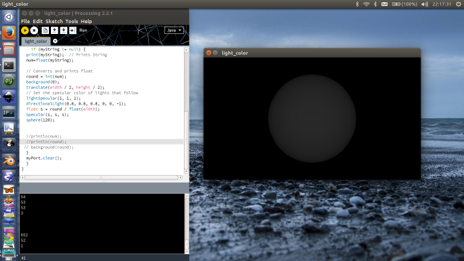Export application with the right-arrow icon
Screen dimensions: 464x261
73,30
